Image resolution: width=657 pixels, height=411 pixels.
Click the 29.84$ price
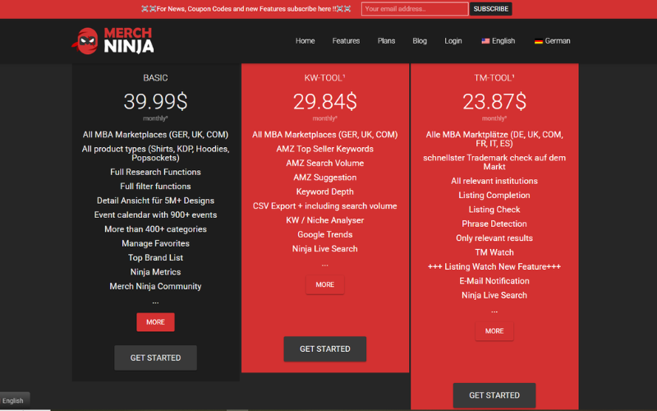pos(324,101)
